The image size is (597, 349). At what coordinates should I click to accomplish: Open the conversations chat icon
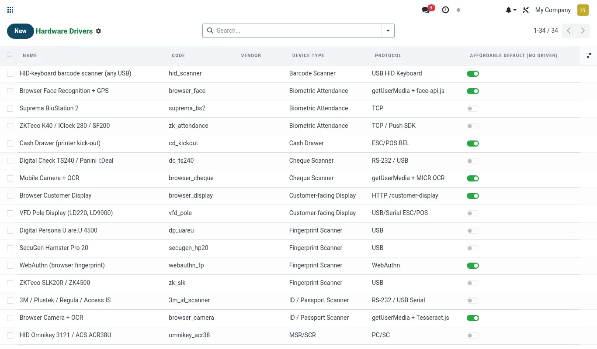point(426,10)
